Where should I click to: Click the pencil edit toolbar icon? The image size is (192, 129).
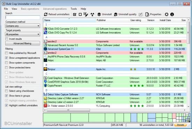[x=141, y=14]
